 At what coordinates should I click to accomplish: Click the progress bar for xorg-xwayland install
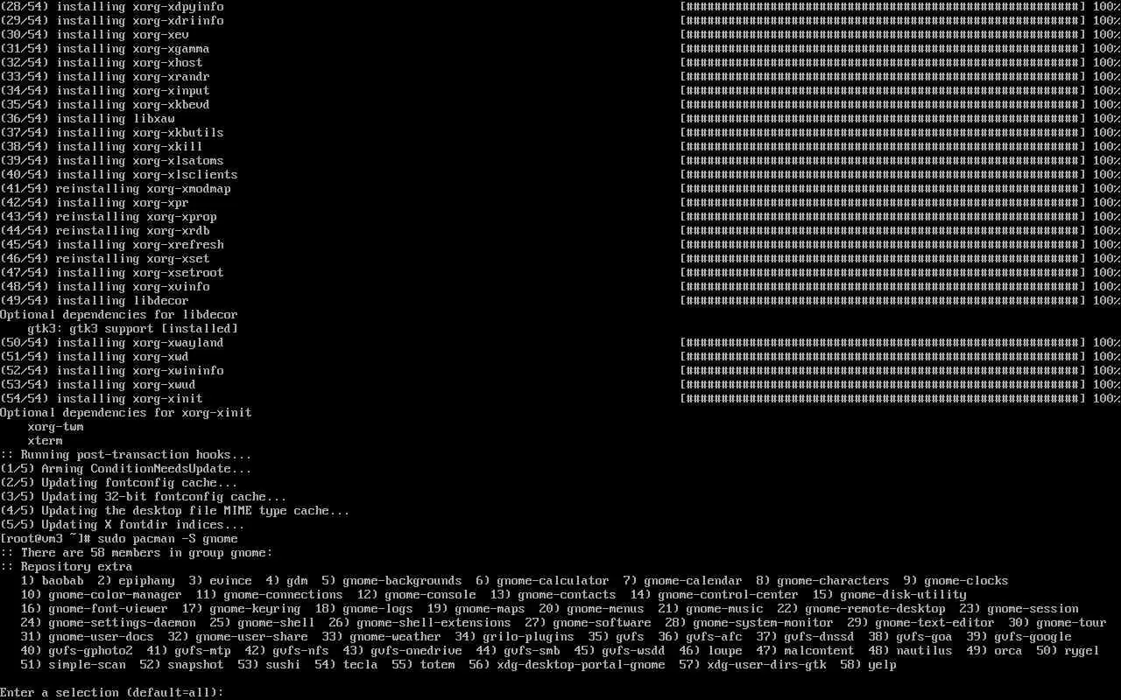(883, 342)
